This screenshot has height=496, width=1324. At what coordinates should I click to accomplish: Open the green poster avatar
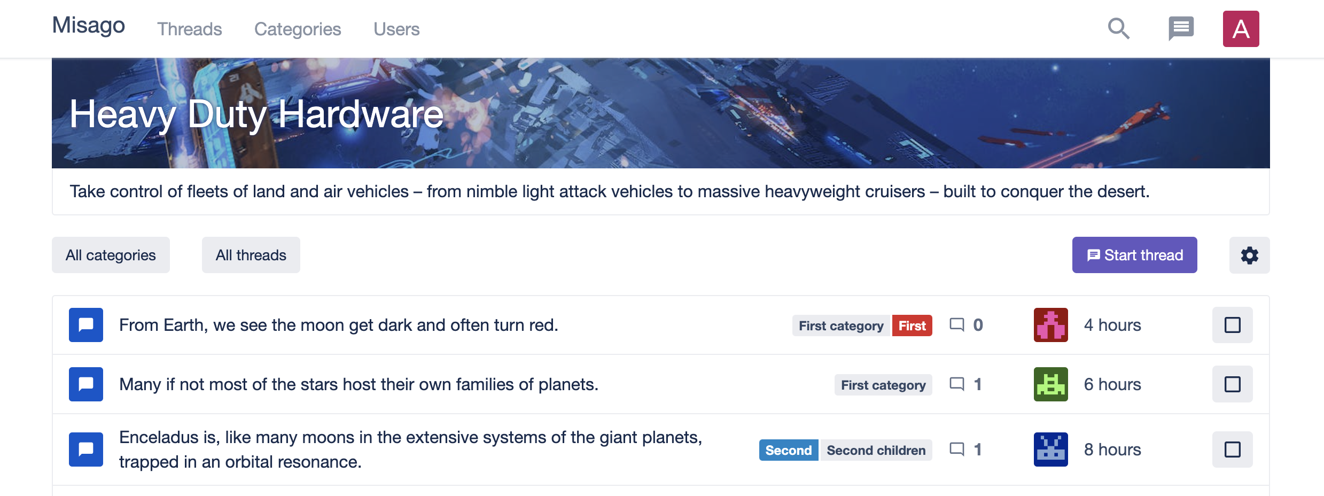click(1050, 384)
